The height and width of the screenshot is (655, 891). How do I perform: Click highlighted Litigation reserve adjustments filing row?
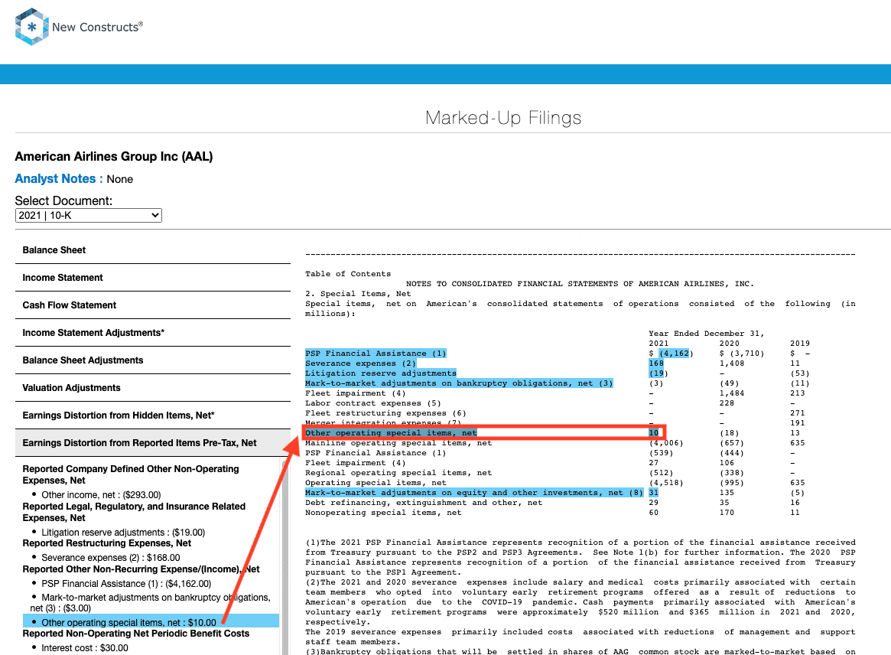coord(381,373)
